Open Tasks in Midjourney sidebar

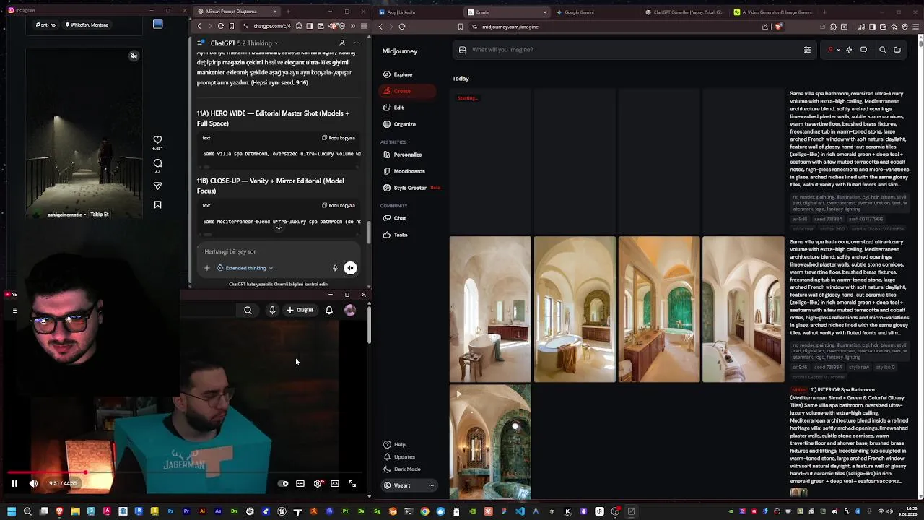(x=396, y=235)
